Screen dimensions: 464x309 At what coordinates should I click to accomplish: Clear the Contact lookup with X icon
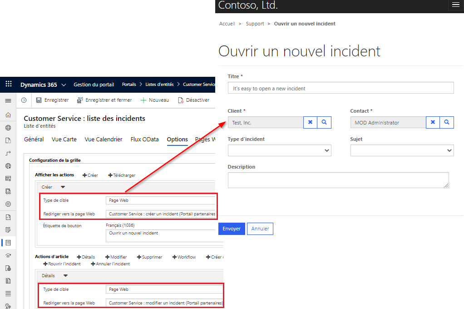click(x=433, y=122)
